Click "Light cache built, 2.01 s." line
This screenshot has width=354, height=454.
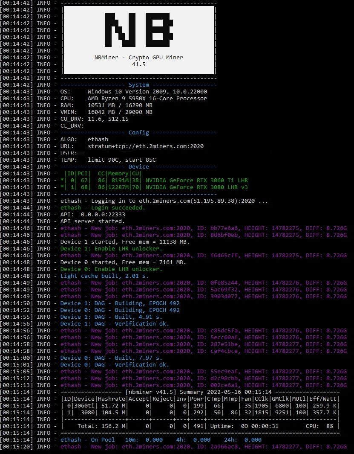click(105, 276)
